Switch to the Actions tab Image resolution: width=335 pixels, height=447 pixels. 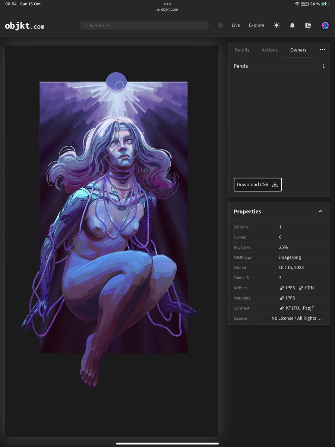pos(270,50)
